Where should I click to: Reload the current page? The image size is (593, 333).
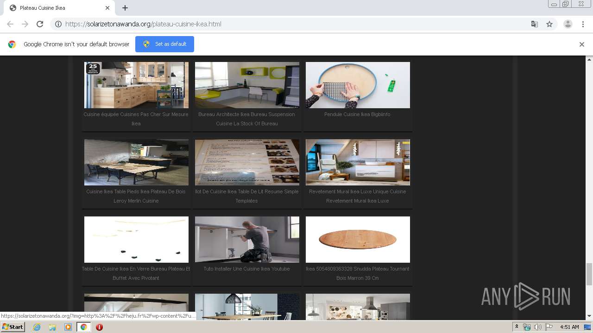pyautogui.click(x=40, y=24)
